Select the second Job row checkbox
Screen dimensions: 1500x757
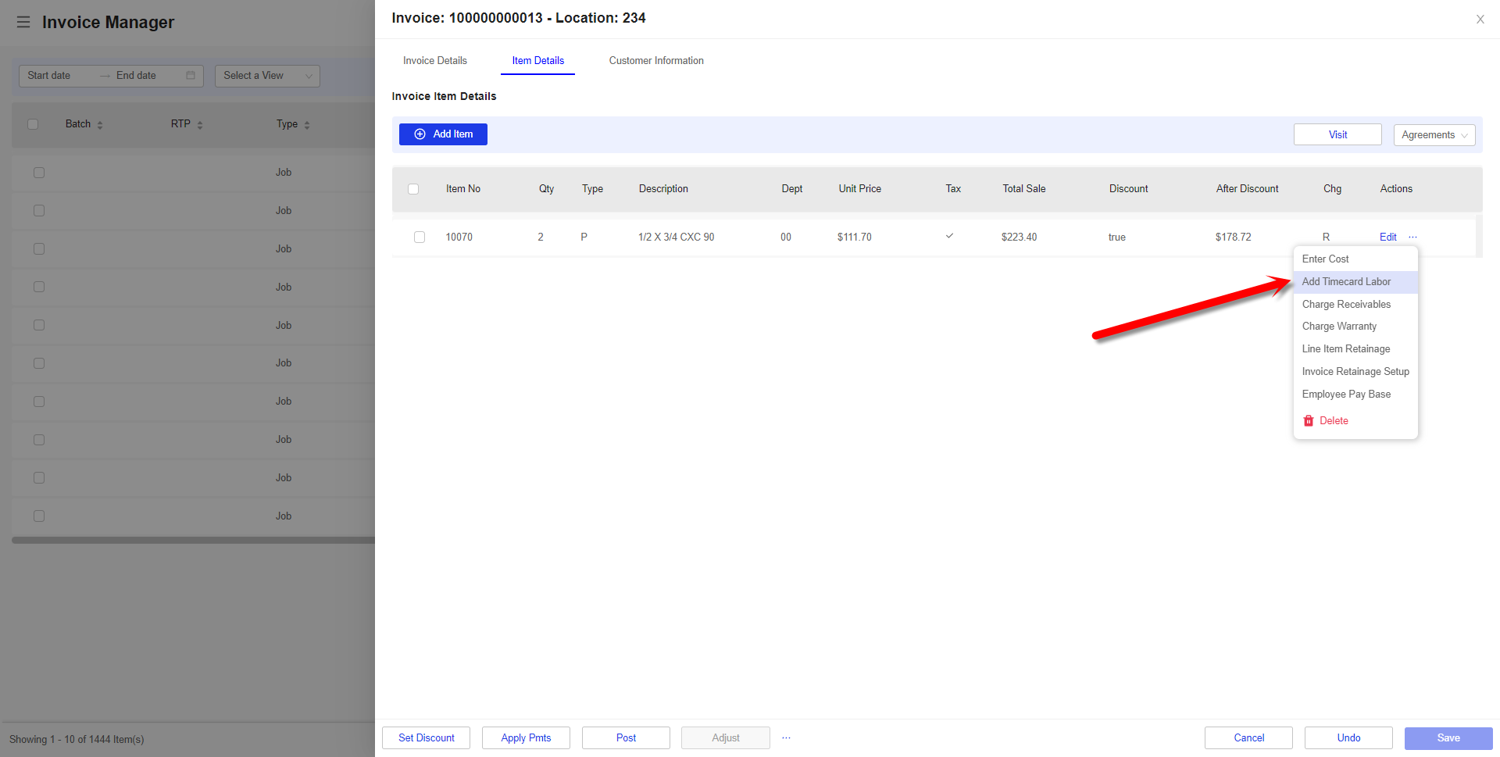coord(39,211)
